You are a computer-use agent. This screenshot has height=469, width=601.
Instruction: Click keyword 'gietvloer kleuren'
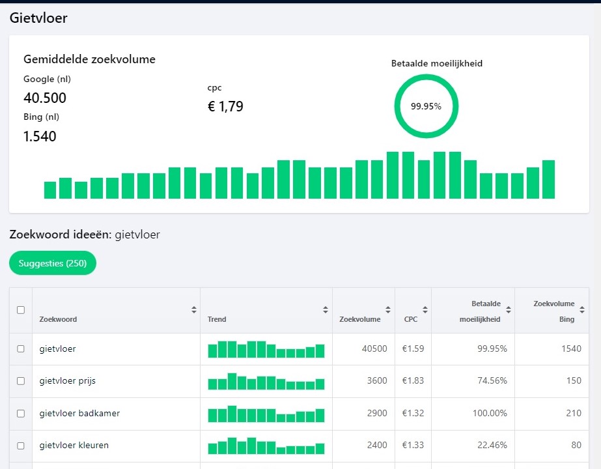coord(74,446)
